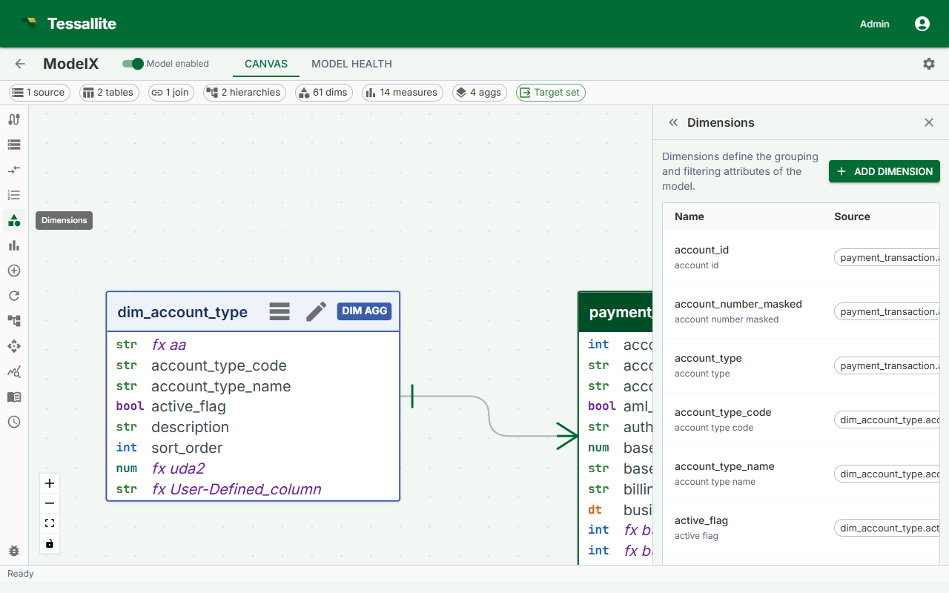This screenshot has height=593, width=949.
Task: Select the active_flag dimension row
Action: 801,528
